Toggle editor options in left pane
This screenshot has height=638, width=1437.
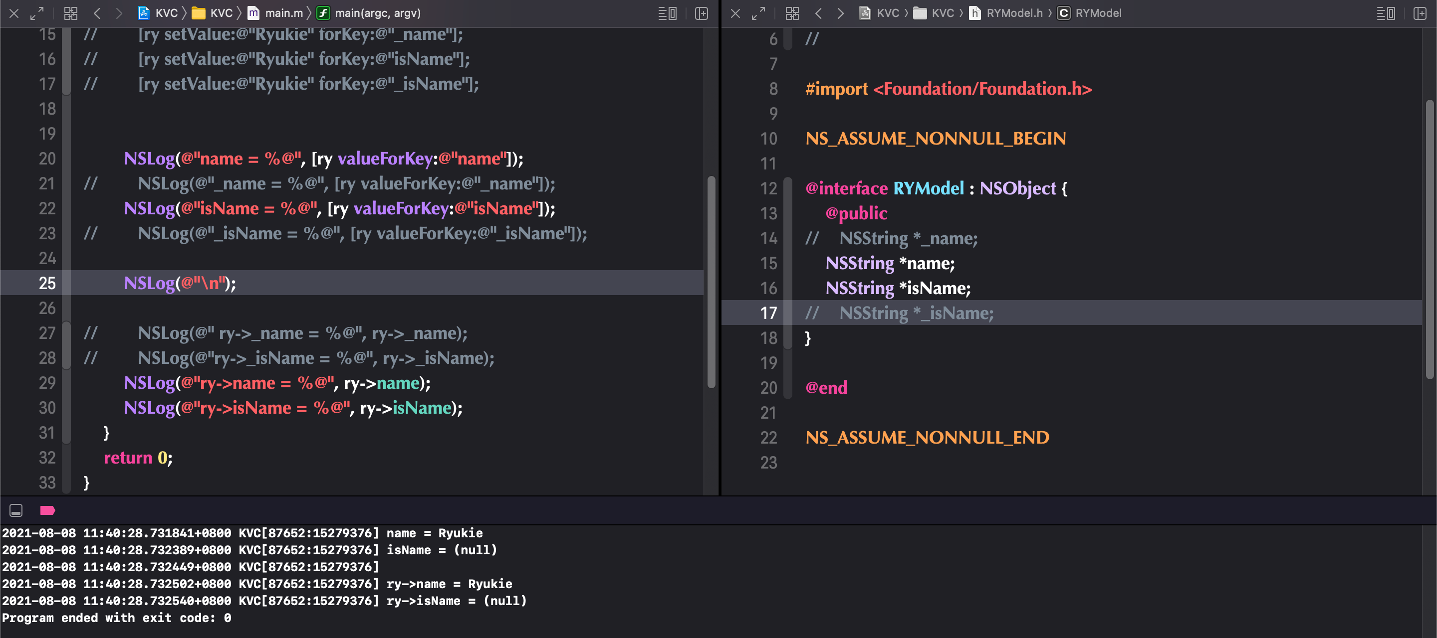[667, 13]
